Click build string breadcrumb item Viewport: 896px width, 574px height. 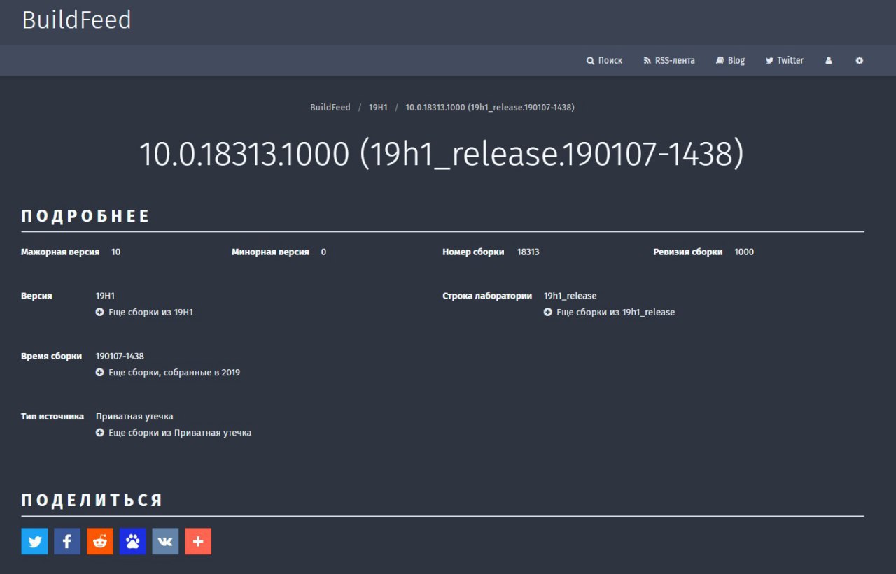point(490,108)
